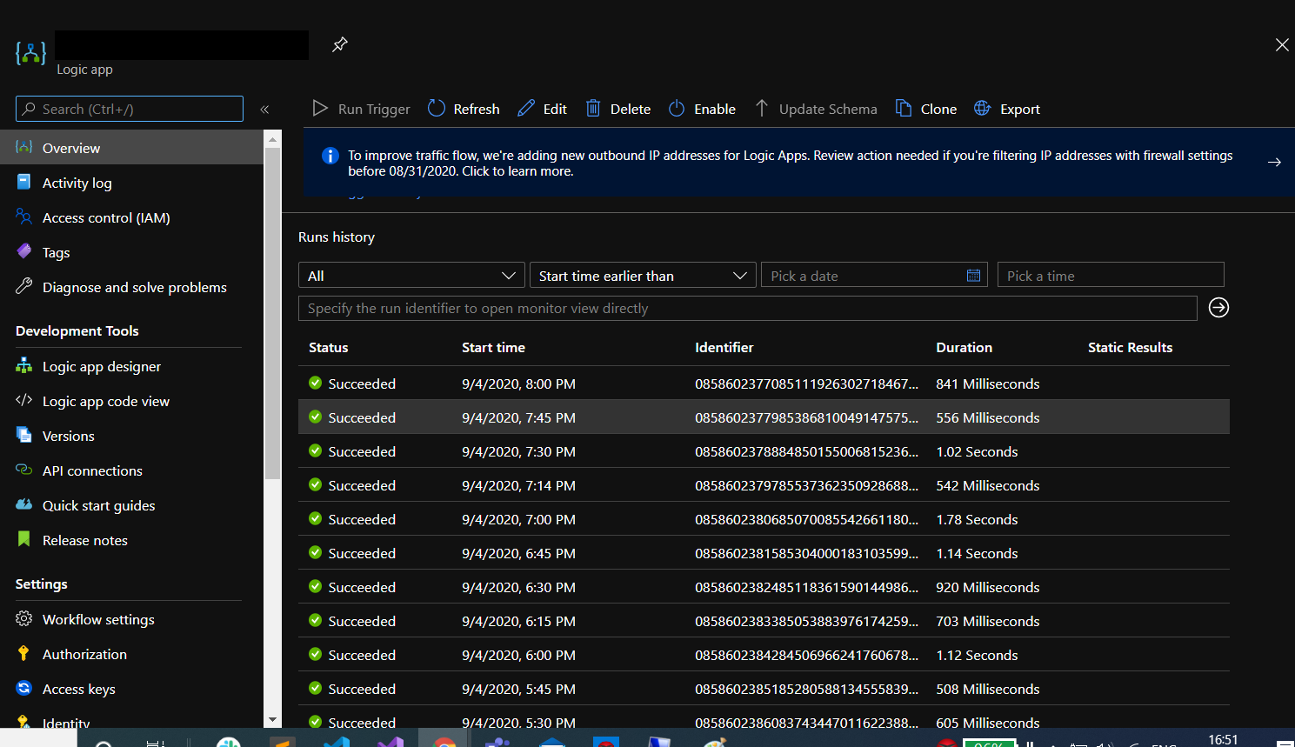
Task: Click the Refresh icon in toolbar
Action: coord(437,109)
